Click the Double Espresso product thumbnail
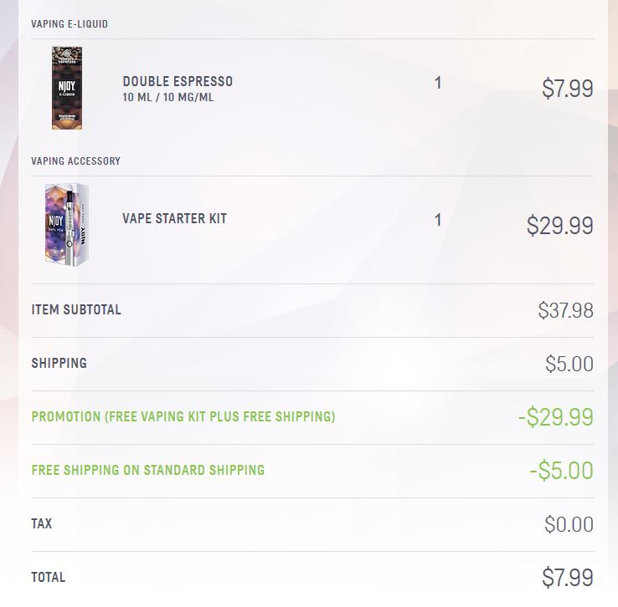The width and height of the screenshot is (618, 607). tap(67, 88)
